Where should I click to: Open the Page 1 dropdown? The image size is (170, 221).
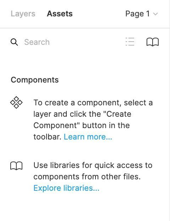tap(142, 14)
